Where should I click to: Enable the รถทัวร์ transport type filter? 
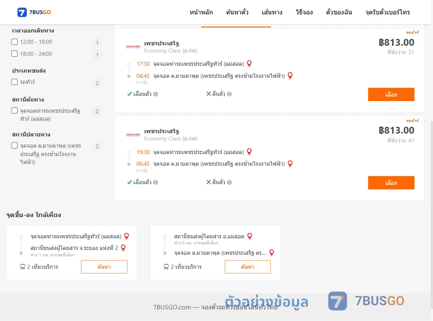[15, 82]
